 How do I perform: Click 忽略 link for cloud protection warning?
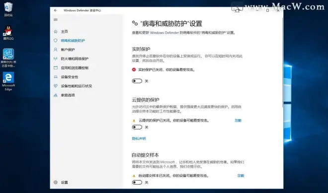238,121
